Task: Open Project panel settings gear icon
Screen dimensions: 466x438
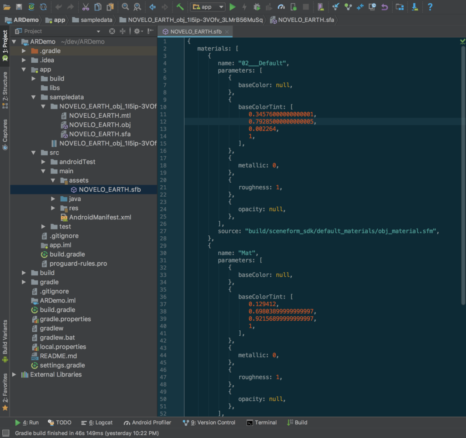Action: [x=137, y=31]
